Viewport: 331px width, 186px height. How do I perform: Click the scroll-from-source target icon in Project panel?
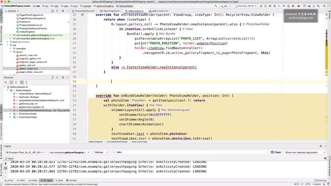click(x=52, y=11)
